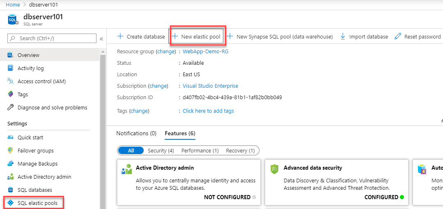
Task: Click the Quick start cloud icon
Action: click(x=10, y=137)
